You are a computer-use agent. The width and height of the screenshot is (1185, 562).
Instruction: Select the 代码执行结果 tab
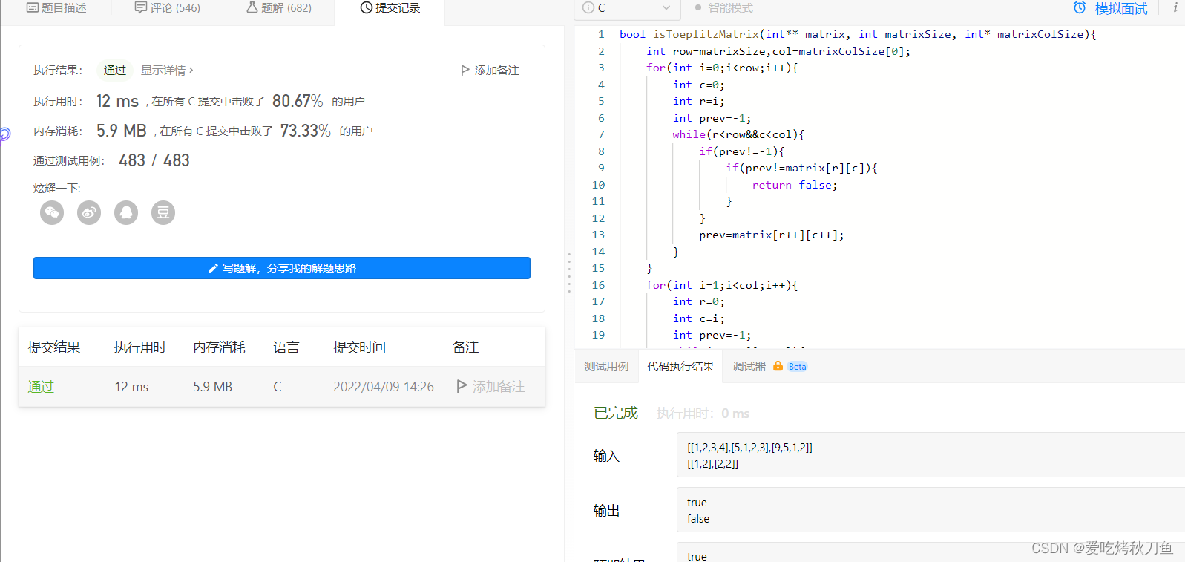(680, 367)
